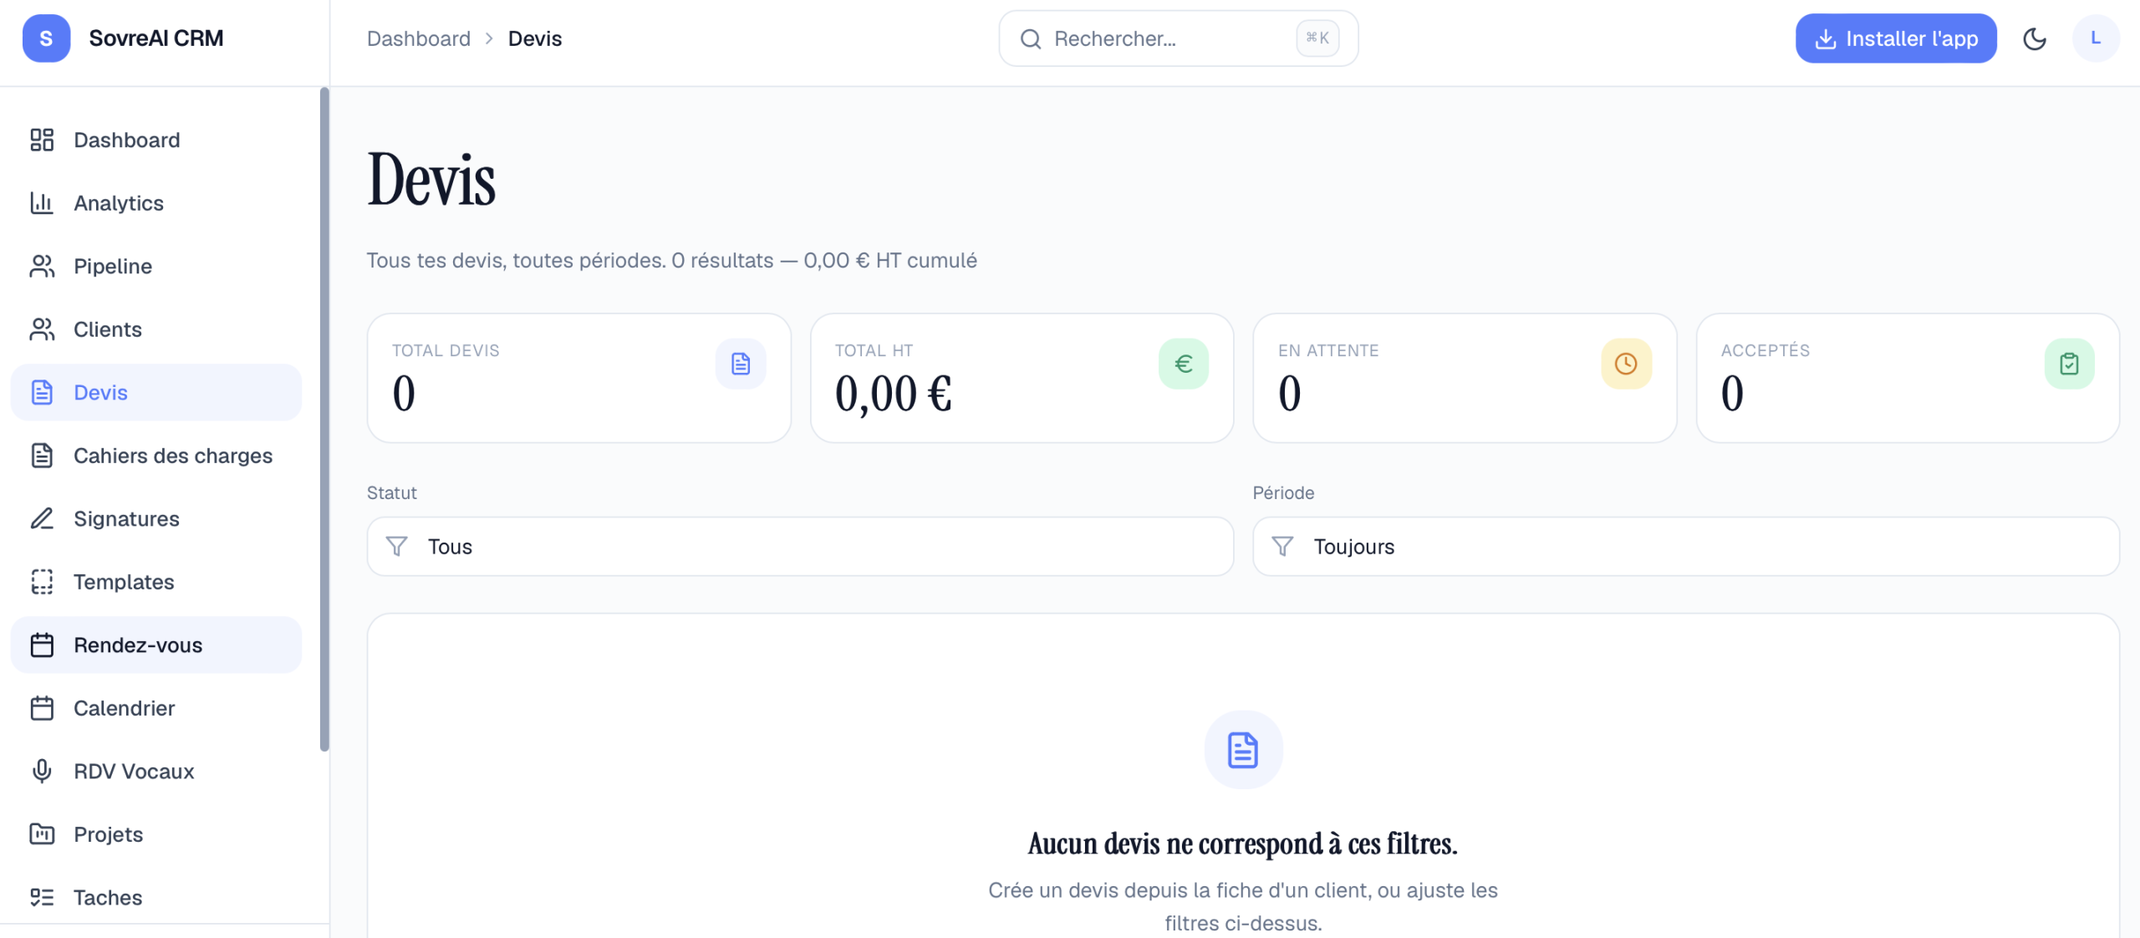Click the ⌘K shortcut badge
The height and width of the screenshot is (938, 2140).
click(x=1317, y=38)
